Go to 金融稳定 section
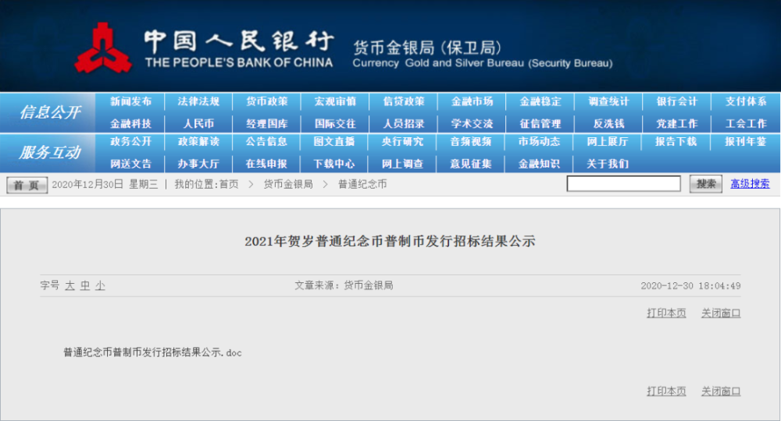Screen dimensions: 781x421 click(x=540, y=101)
